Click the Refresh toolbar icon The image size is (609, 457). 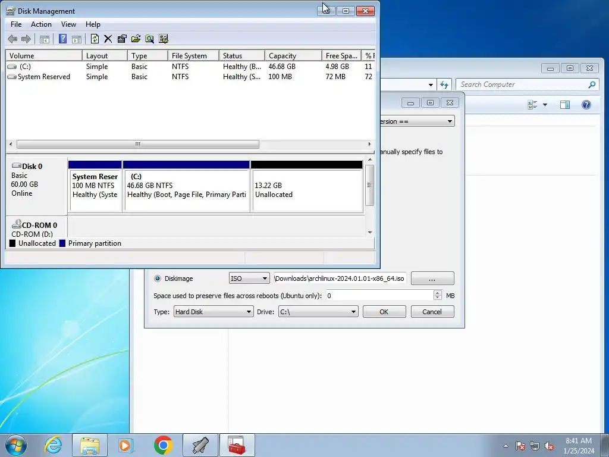(x=95, y=39)
